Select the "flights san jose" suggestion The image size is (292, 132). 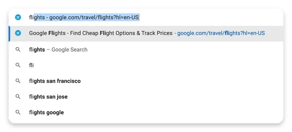pos(48,97)
